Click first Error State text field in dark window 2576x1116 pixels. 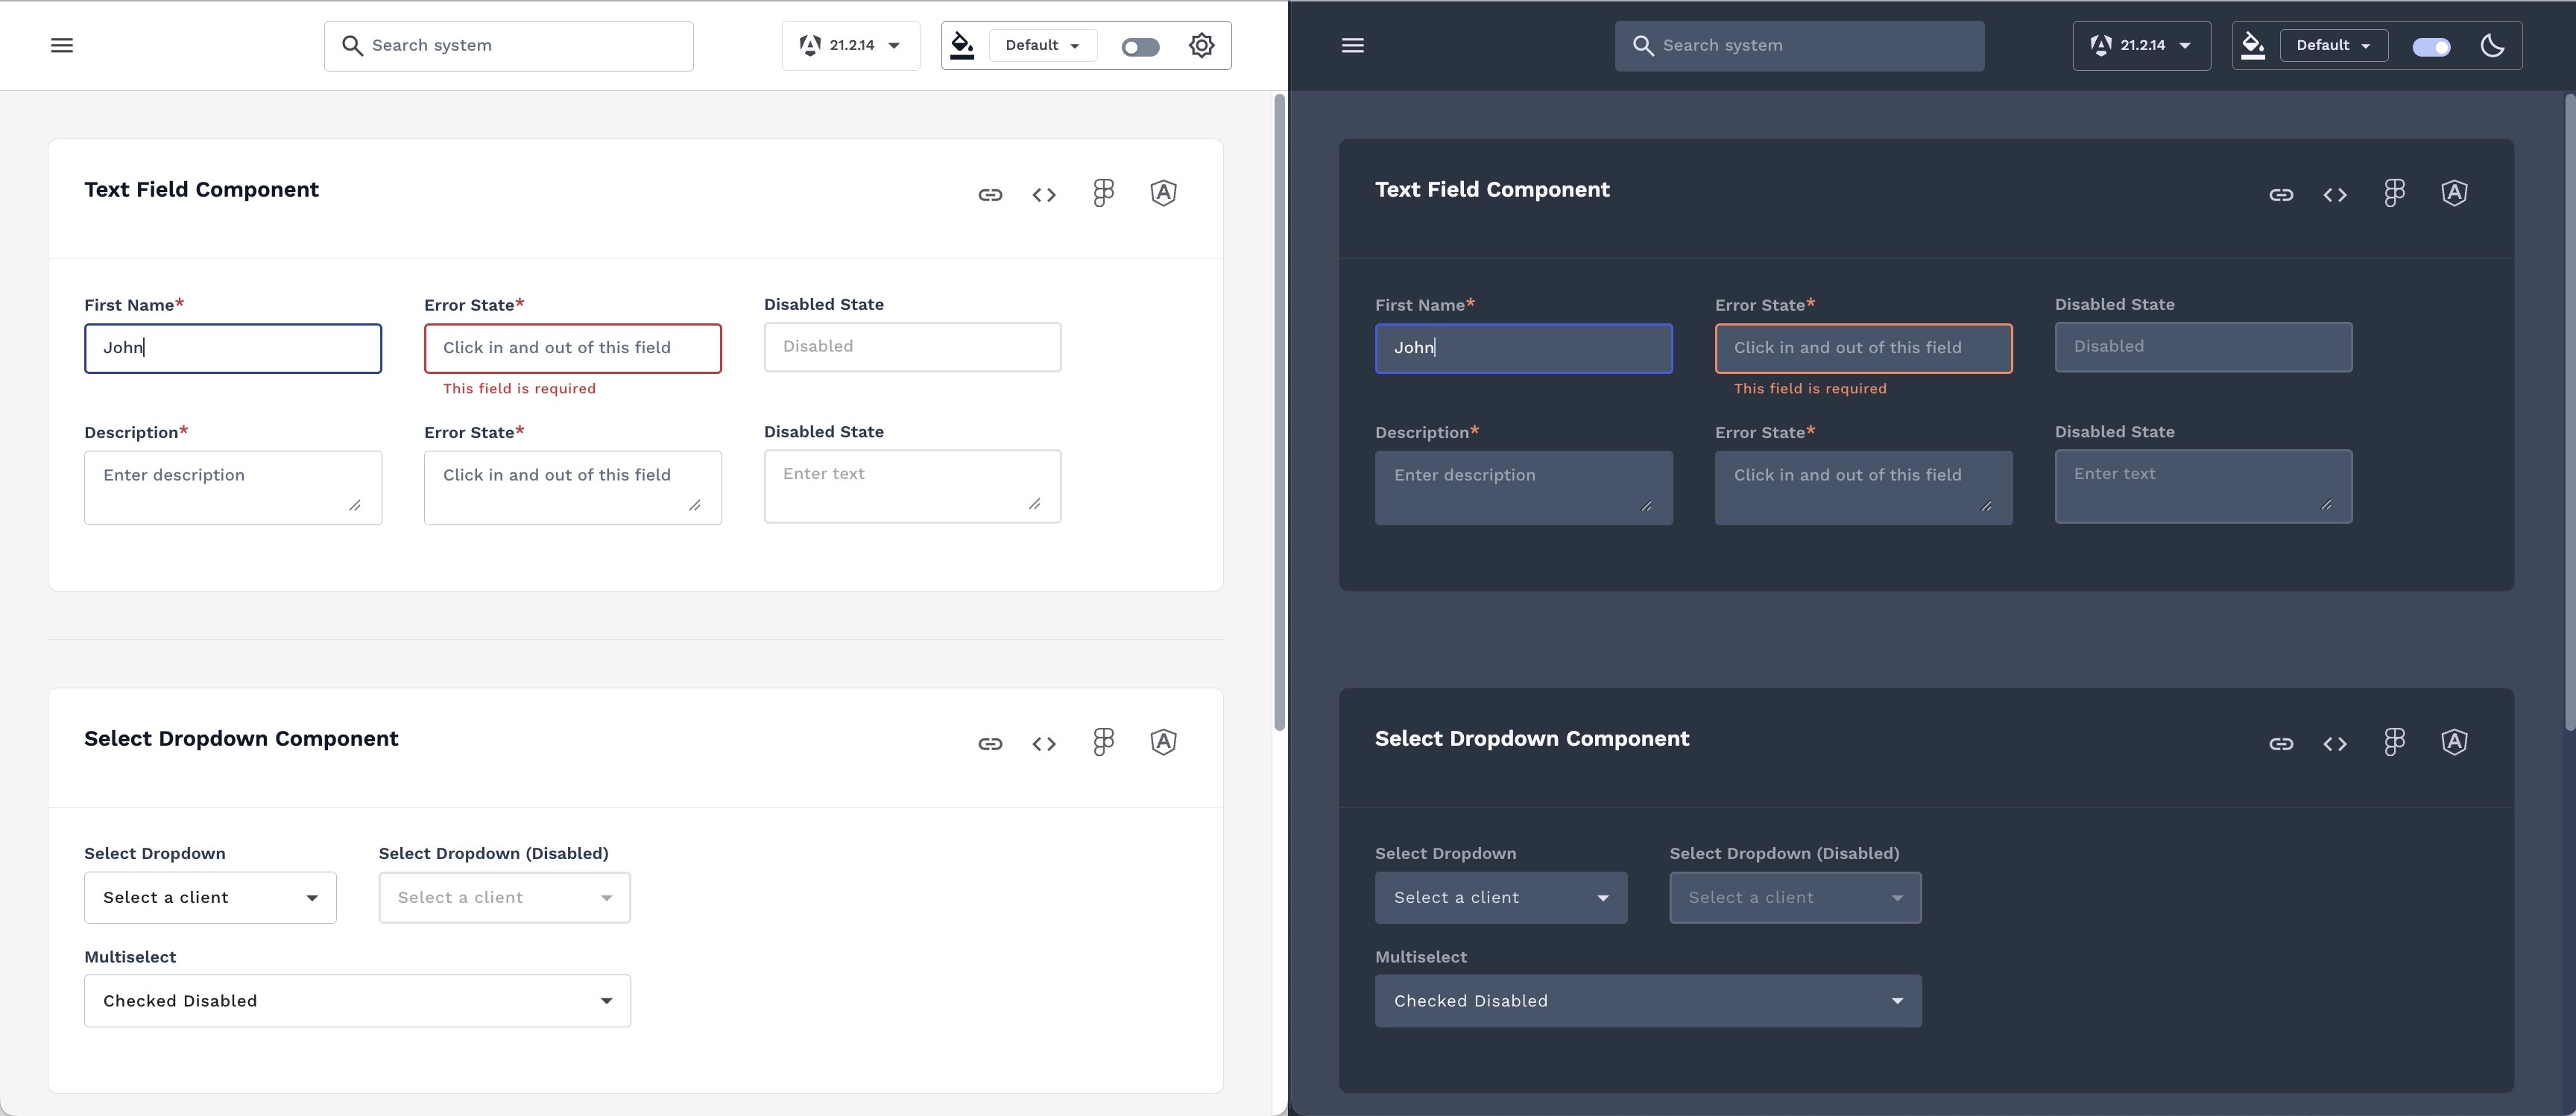(1864, 348)
